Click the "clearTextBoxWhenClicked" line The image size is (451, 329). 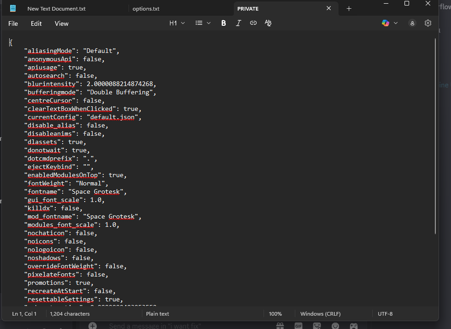click(x=83, y=109)
